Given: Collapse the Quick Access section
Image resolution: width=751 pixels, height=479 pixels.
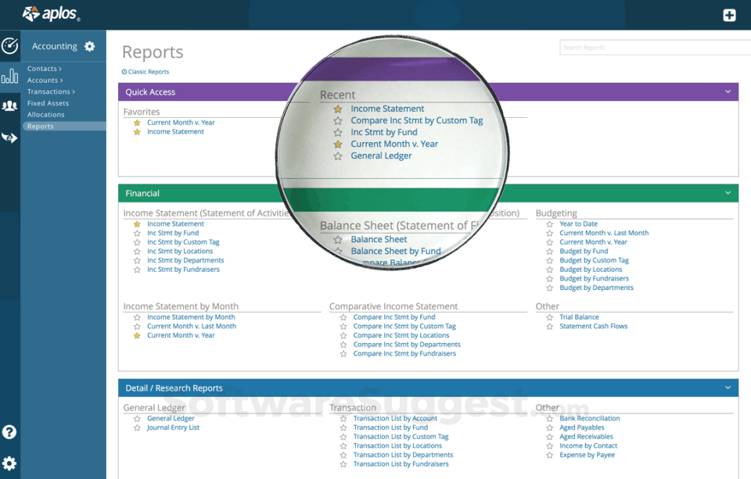Looking at the screenshot, I should click(x=729, y=91).
